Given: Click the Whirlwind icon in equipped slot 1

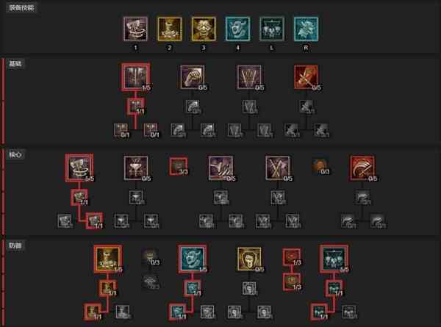Looking at the screenshot, I should click(135, 29).
